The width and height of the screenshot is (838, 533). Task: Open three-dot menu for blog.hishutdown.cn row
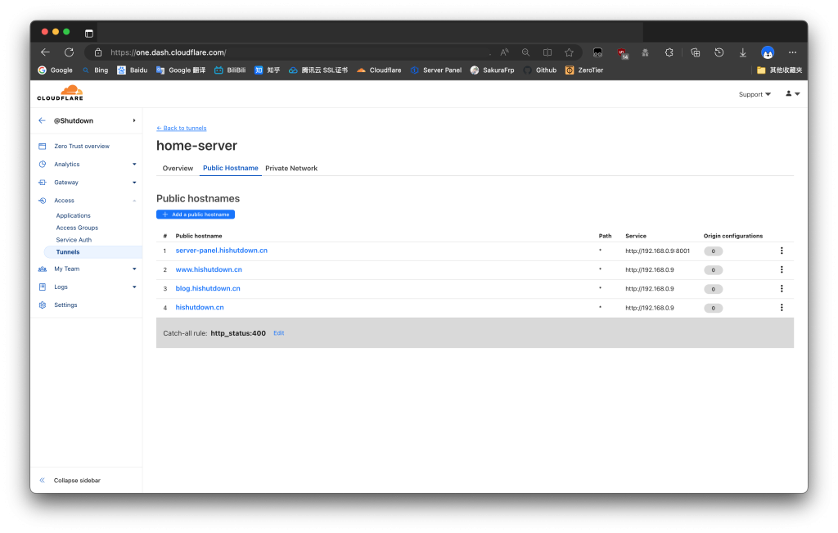coord(782,288)
